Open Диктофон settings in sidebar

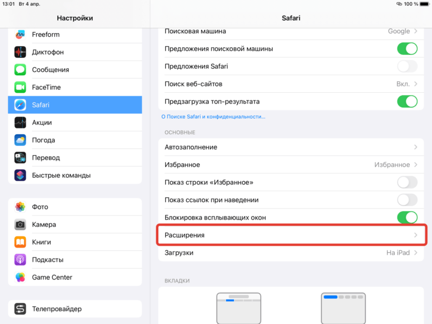pos(75,52)
